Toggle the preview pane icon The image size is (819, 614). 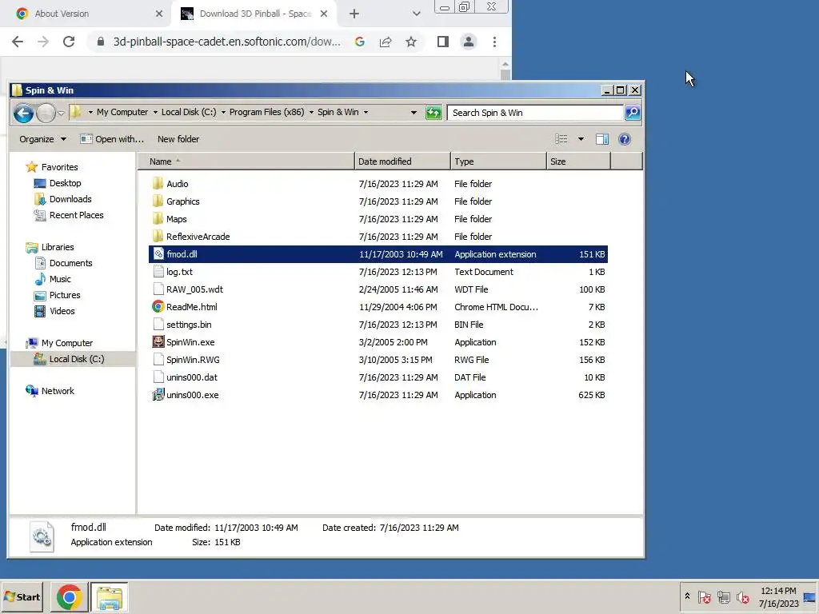click(602, 139)
